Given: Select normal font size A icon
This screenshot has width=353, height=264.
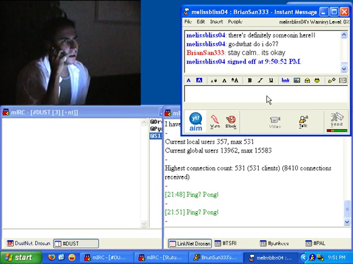Looking at the screenshot, I should pyautogui.click(x=224, y=81).
